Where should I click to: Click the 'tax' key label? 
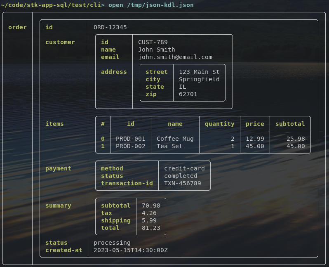[106, 213]
